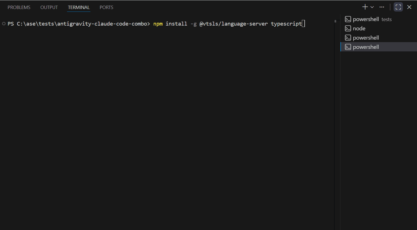Image resolution: width=417 pixels, height=230 pixels.
Task: Switch to the PROBLEMS tab
Action: point(19,7)
